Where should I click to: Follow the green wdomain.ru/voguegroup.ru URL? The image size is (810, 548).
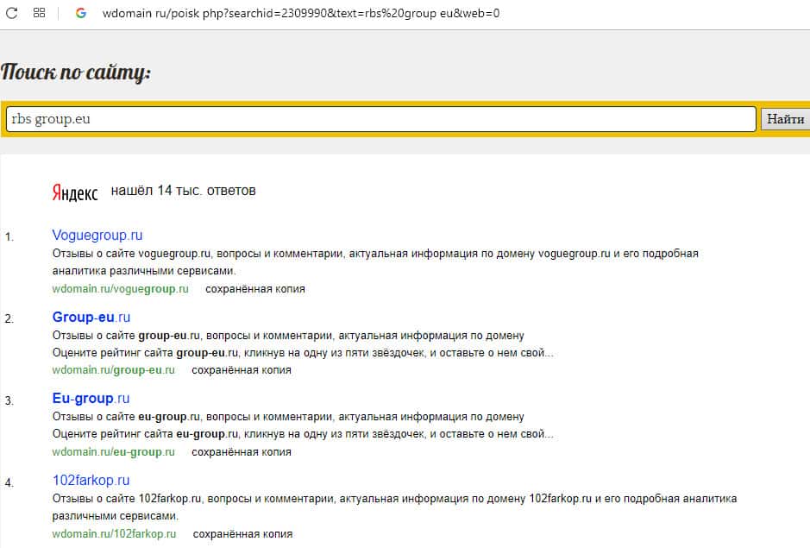(121, 289)
